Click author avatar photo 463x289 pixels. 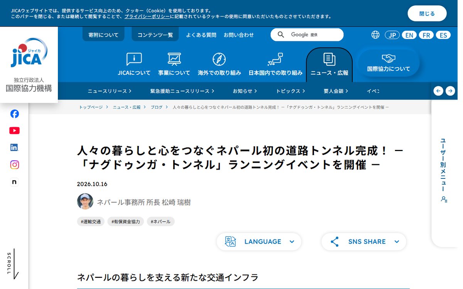pos(85,202)
